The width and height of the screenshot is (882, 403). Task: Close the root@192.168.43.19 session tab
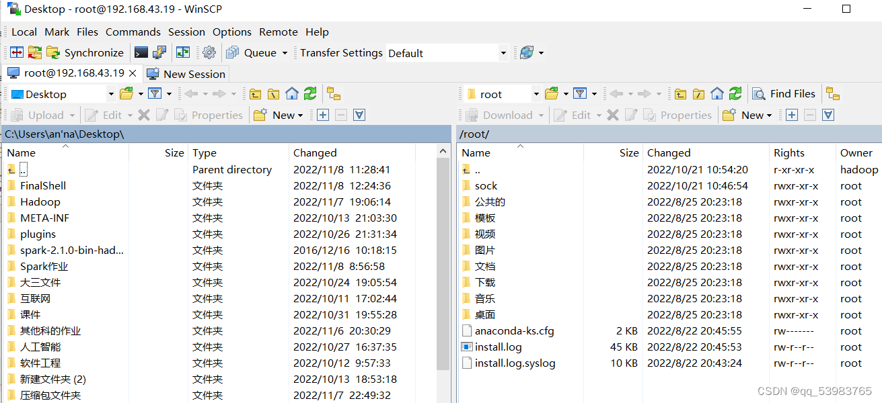pos(133,73)
